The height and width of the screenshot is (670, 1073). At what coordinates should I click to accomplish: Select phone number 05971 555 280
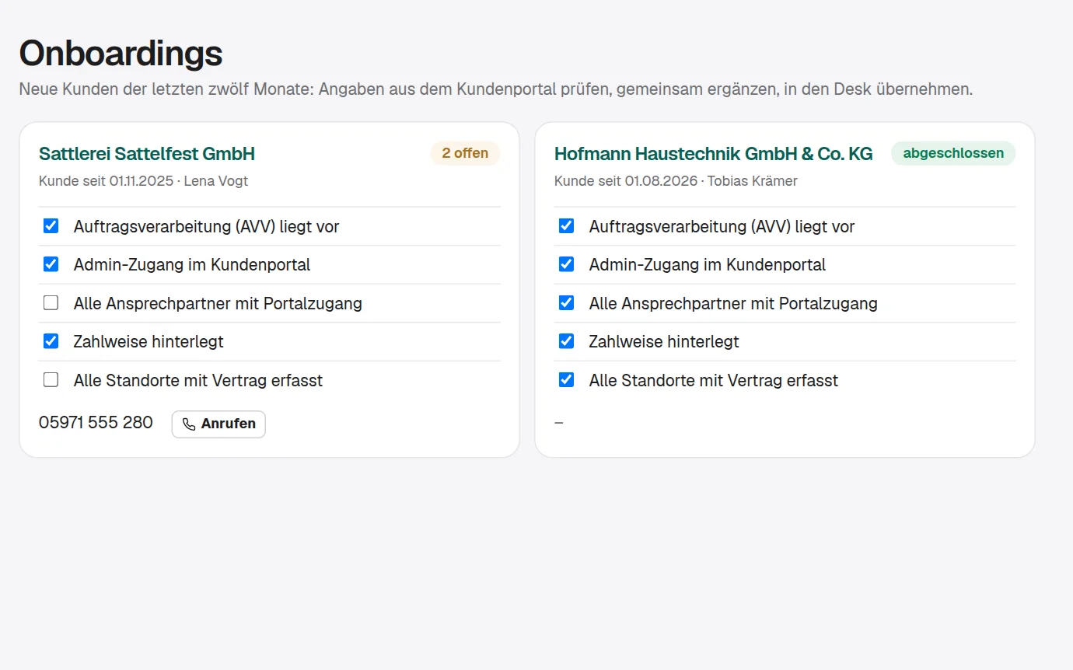click(96, 423)
